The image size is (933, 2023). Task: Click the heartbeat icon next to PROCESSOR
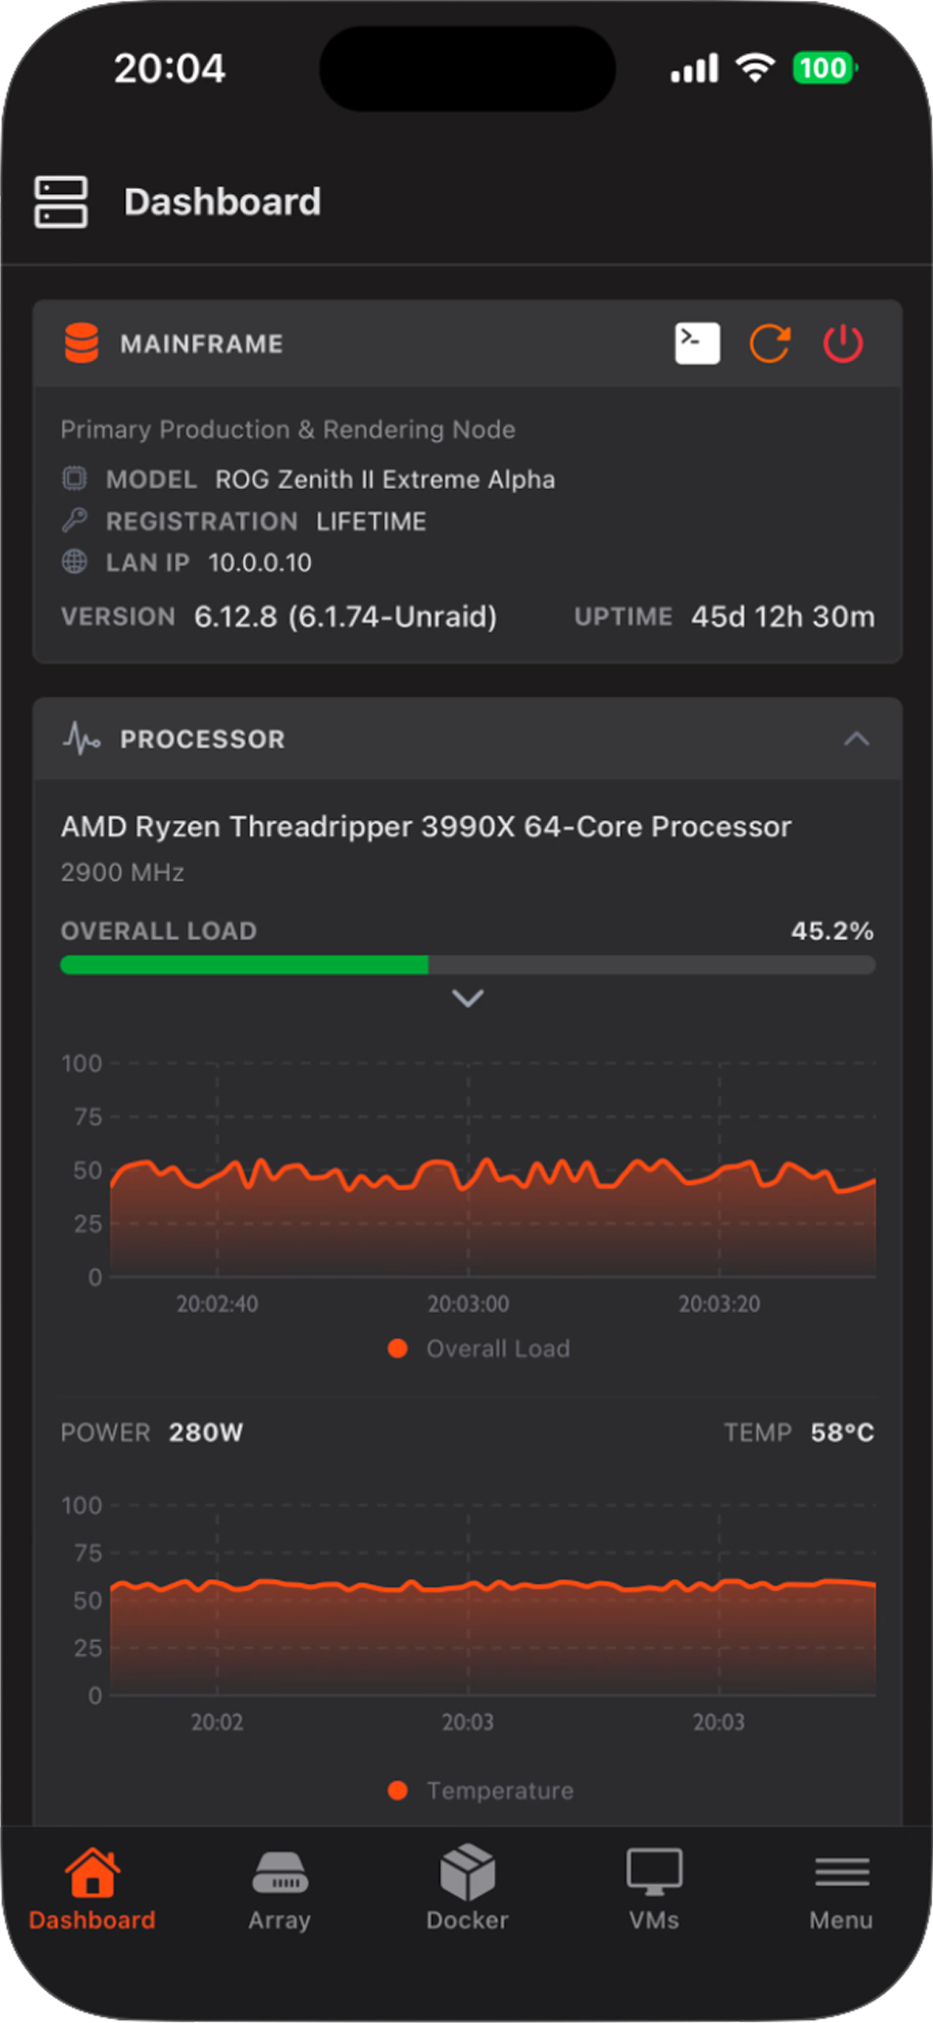pyautogui.click(x=82, y=738)
